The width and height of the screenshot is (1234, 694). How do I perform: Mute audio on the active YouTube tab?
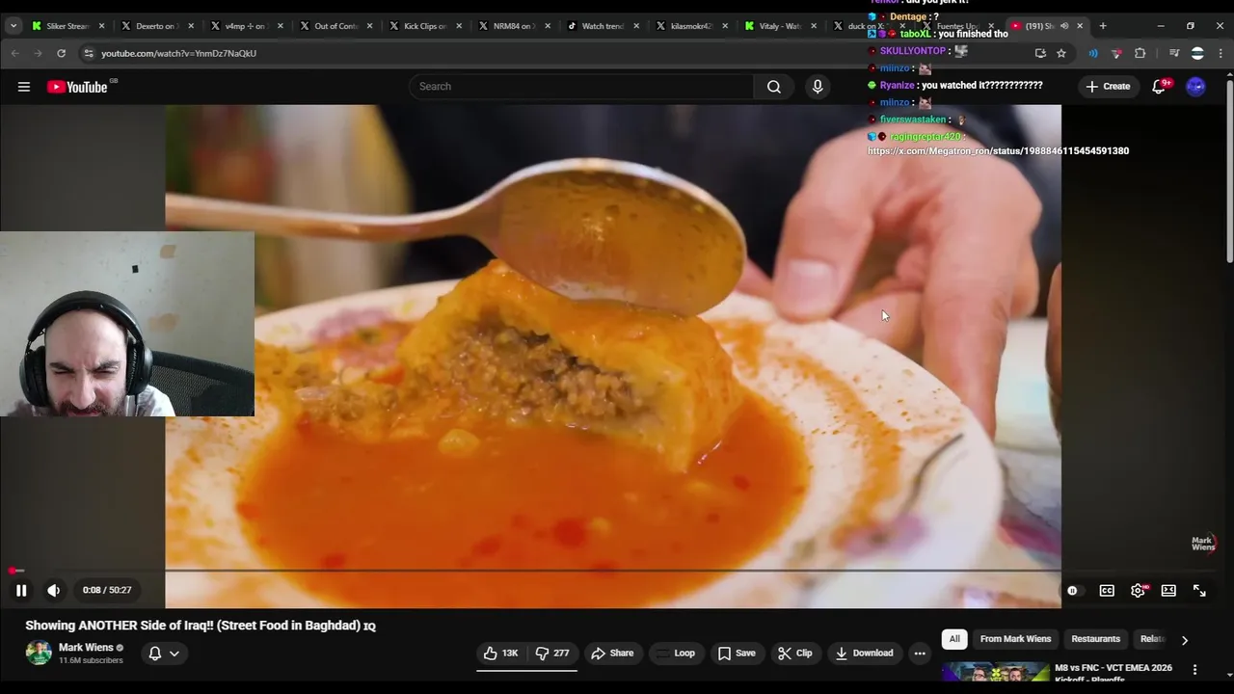pos(1064,26)
